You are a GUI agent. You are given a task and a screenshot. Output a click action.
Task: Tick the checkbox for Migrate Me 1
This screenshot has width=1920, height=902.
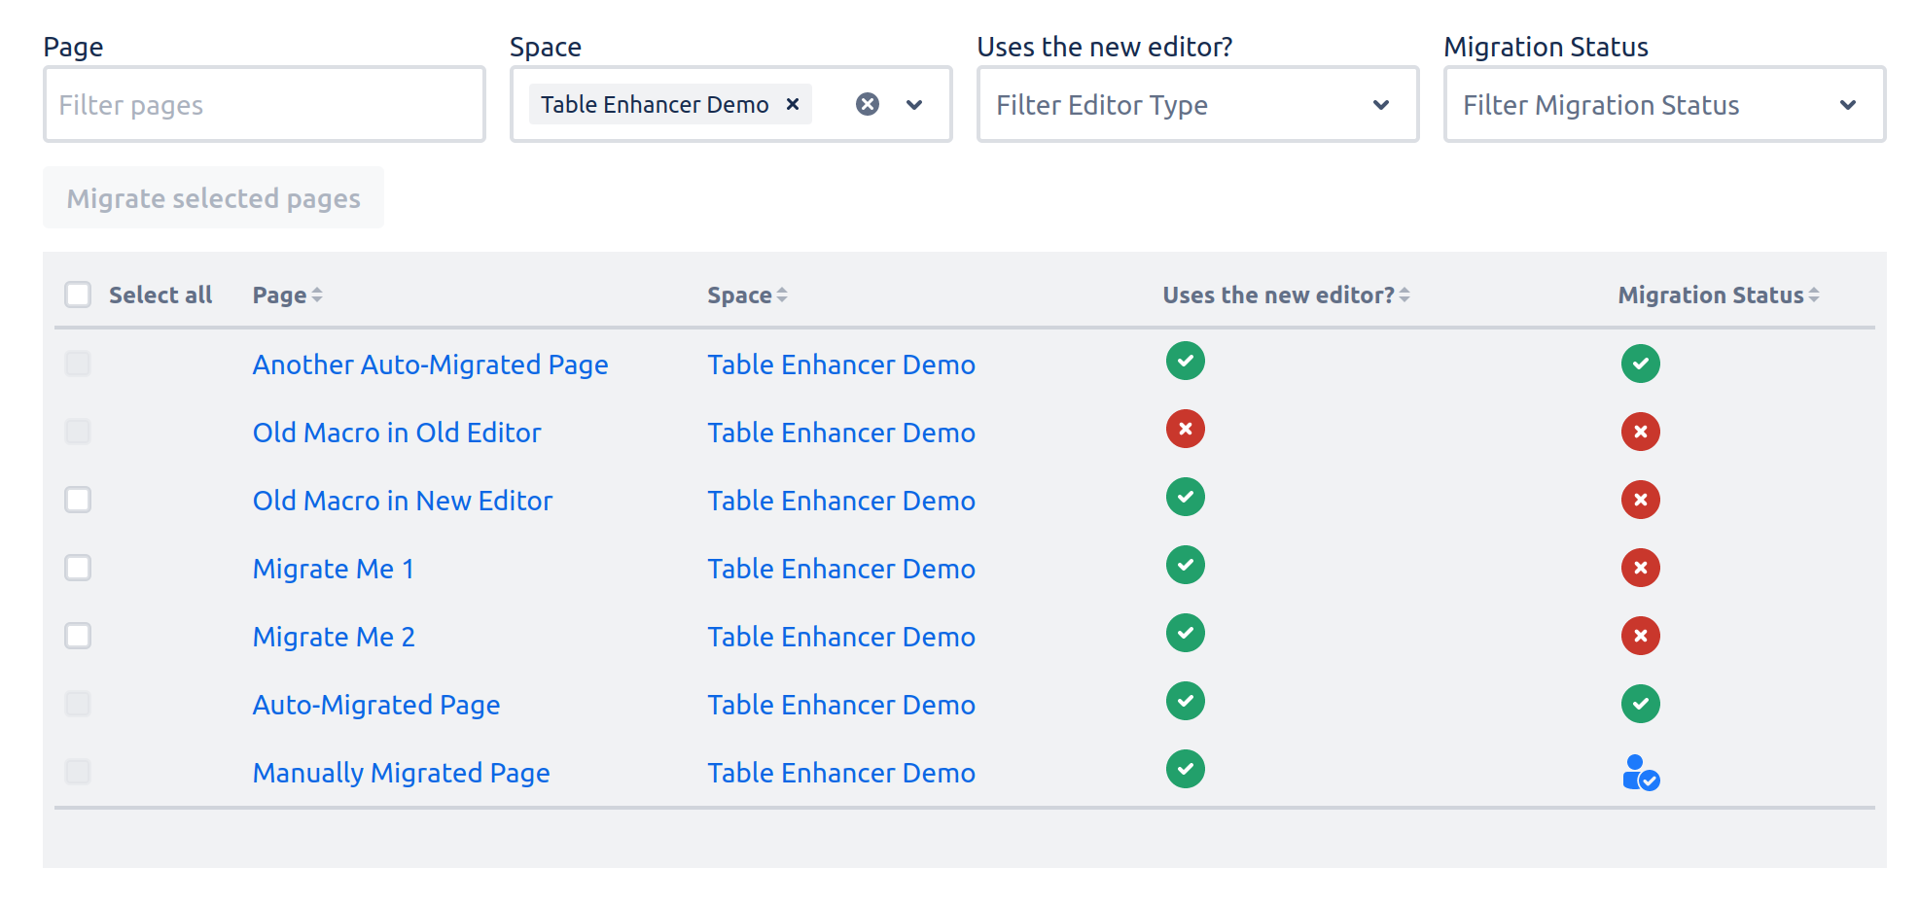[x=78, y=568]
